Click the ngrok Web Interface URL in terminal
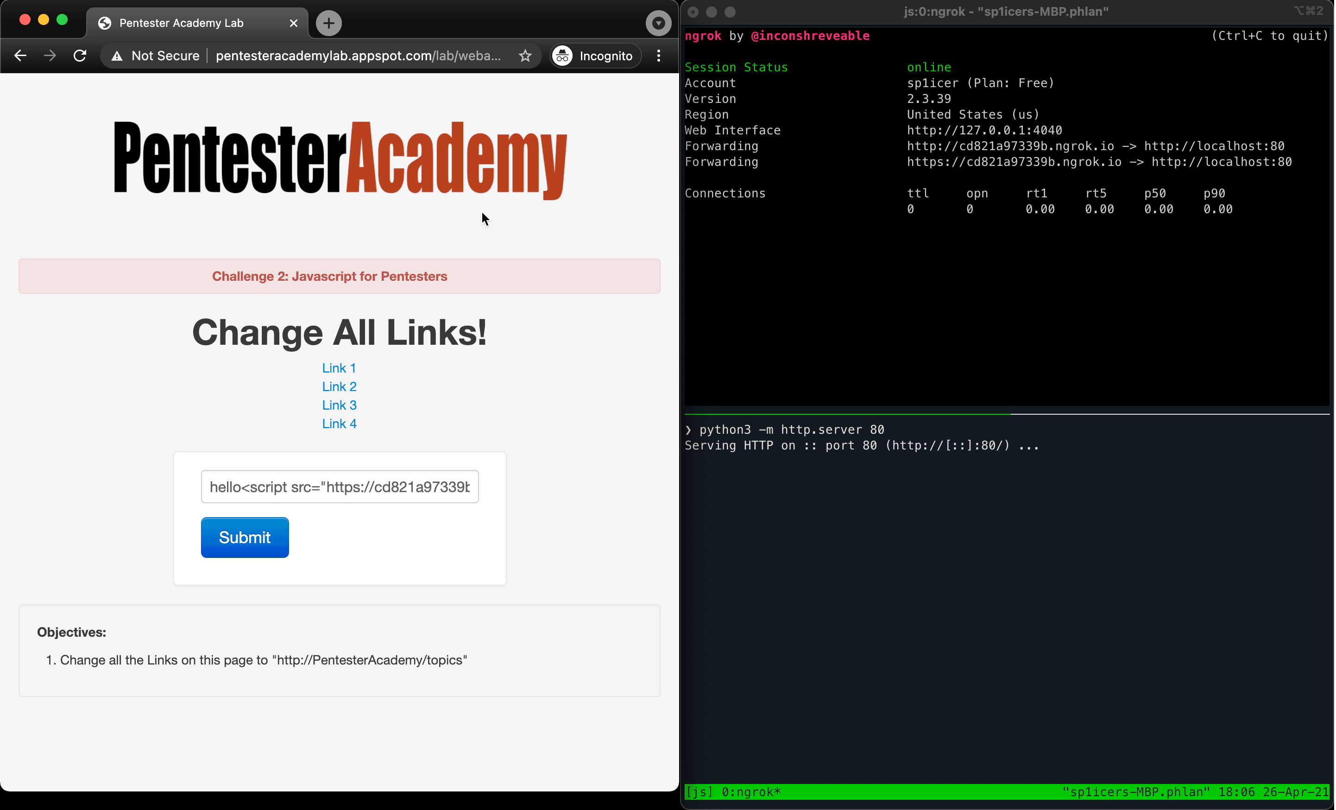Screen dimensions: 1336x810 pyautogui.click(x=985, y=131)
